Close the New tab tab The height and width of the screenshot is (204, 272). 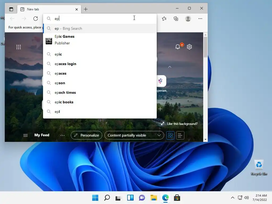click(76, 9)
